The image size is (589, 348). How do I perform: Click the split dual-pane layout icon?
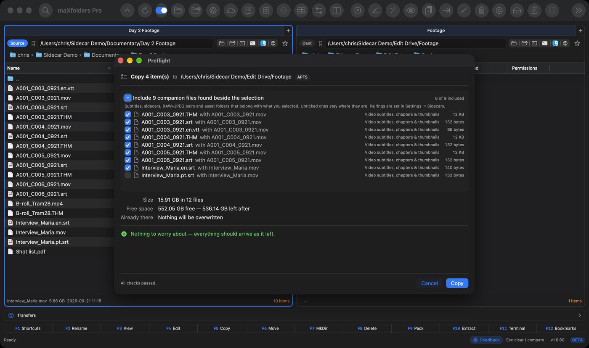coord(337,11)
